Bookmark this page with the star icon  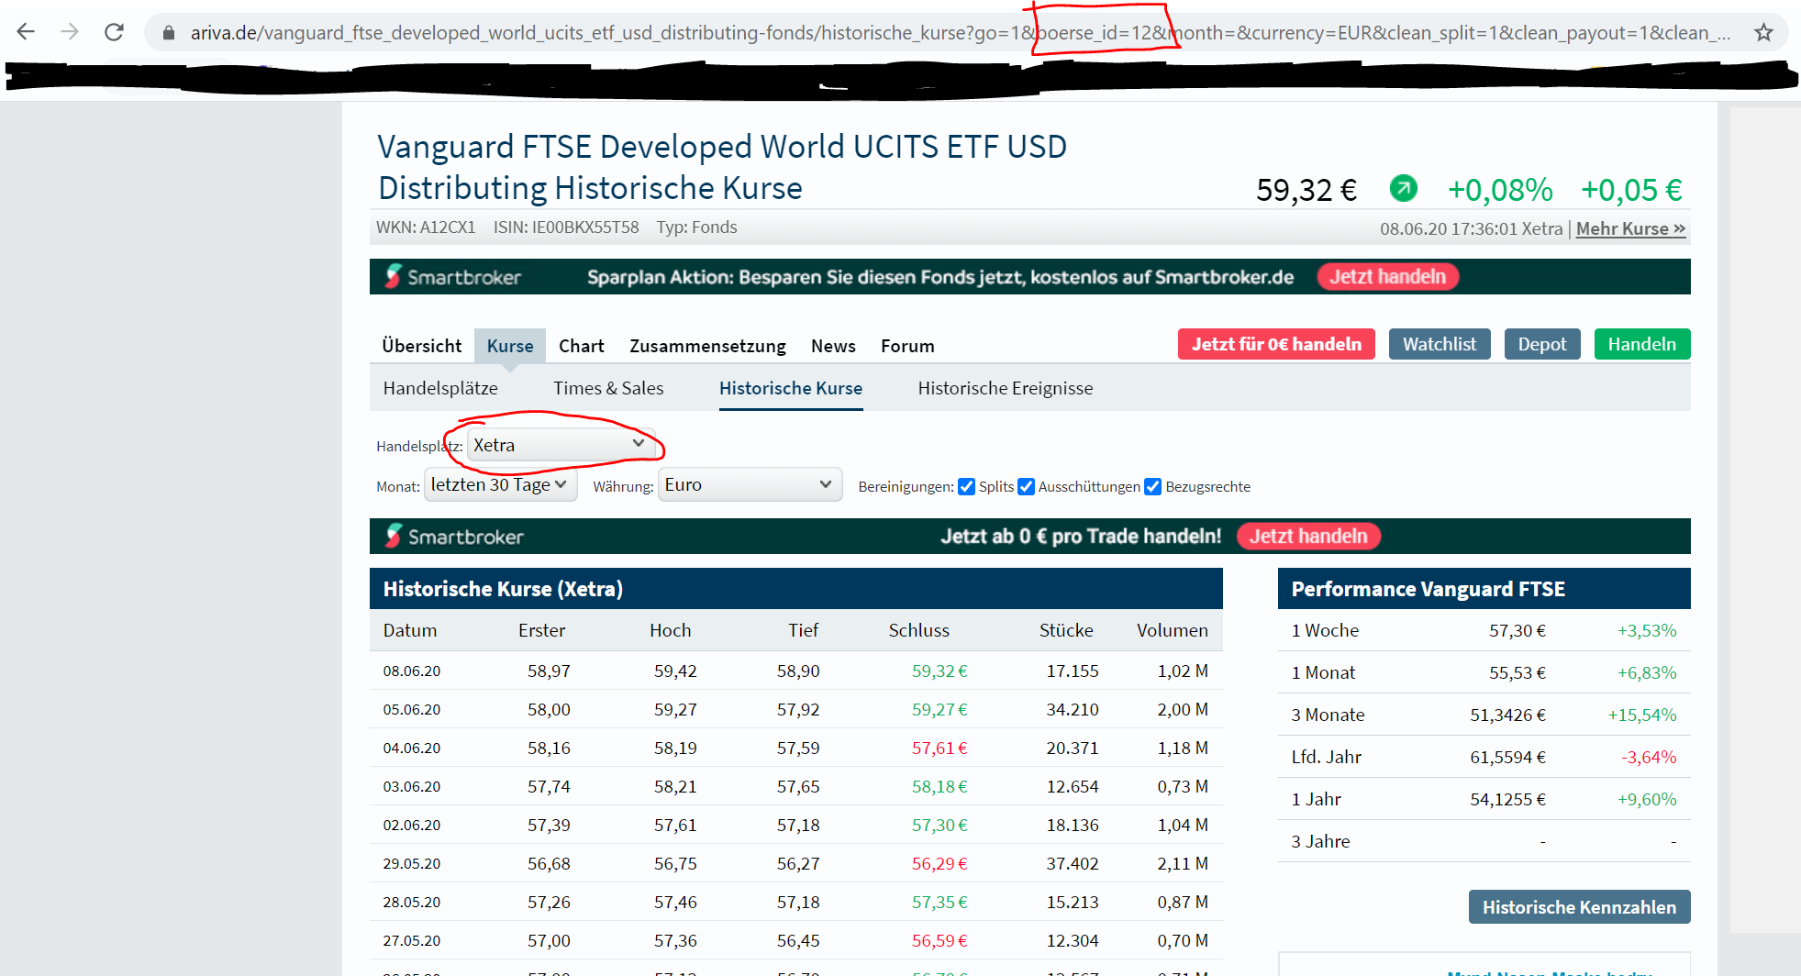pos(1763,33)
